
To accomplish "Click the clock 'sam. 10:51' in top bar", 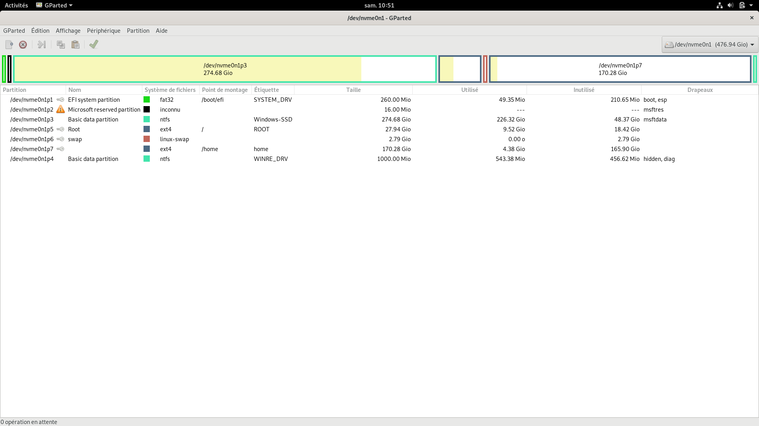I will tap(379, 5).
